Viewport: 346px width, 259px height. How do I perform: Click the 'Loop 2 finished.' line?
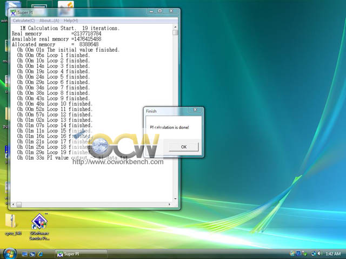(x=54, y=60)
